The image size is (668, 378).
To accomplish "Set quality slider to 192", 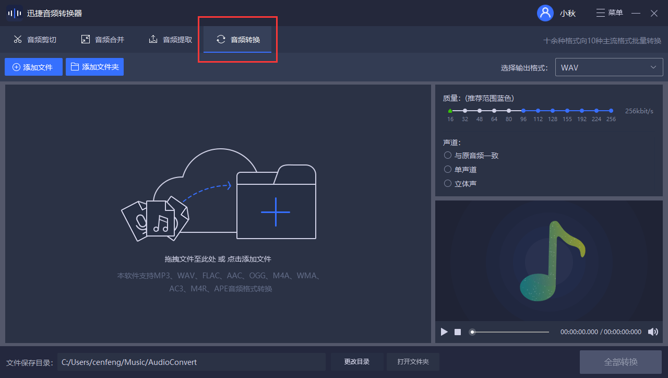I will [x=582, y=111].
